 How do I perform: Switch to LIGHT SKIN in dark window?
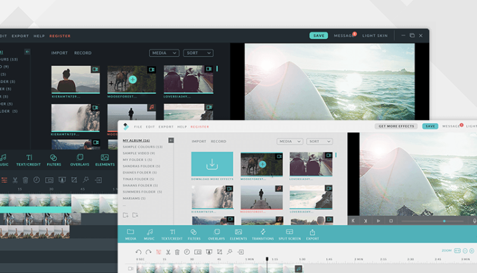point(375,36)
